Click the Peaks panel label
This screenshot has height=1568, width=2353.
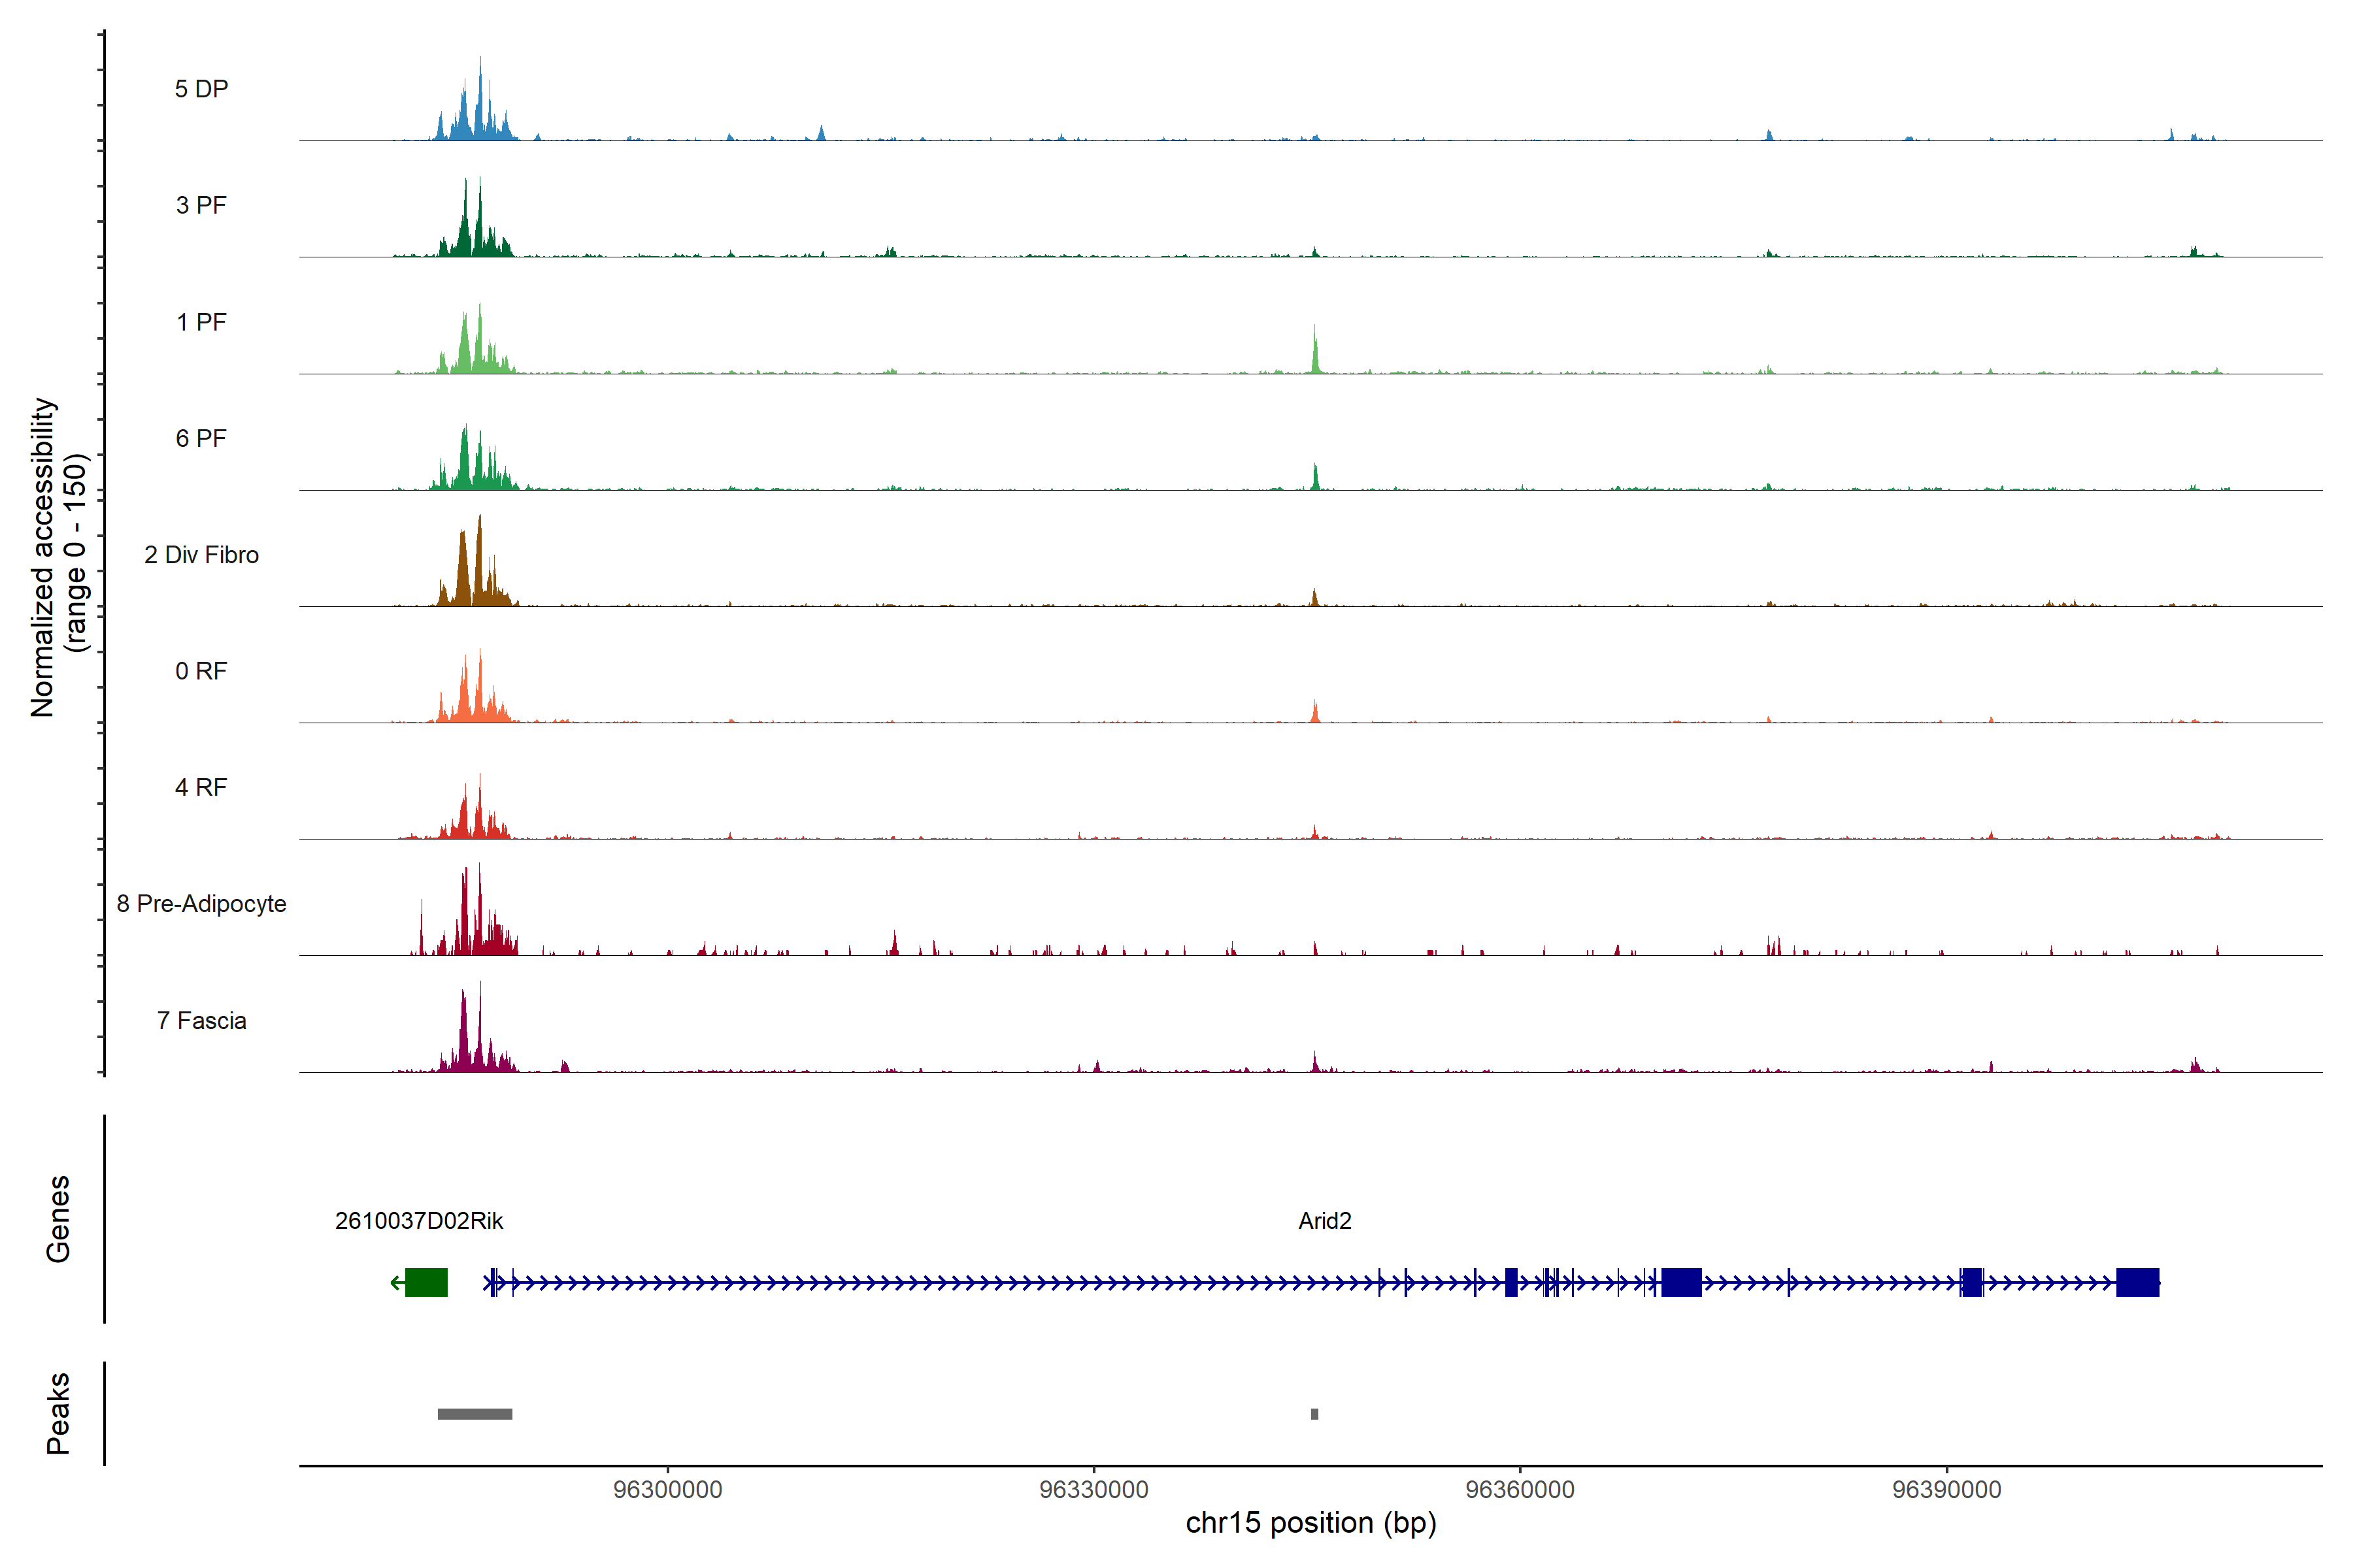[x=58, y=1413]
